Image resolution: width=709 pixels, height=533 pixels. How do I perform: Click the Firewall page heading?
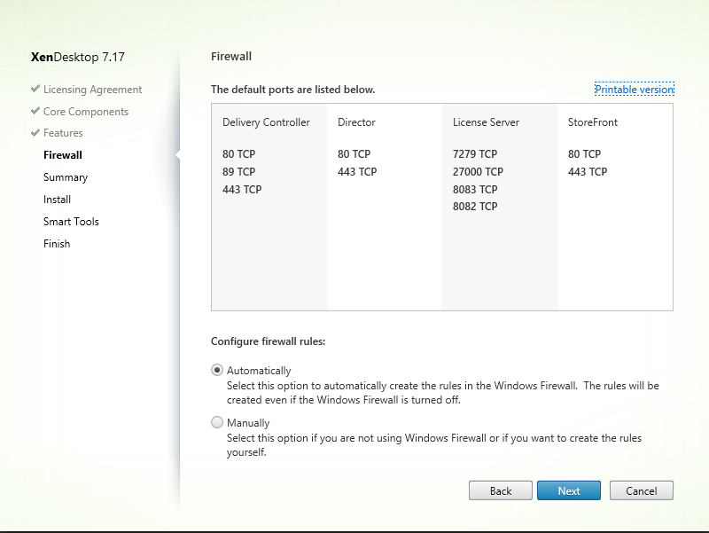[x=231, y=57]
